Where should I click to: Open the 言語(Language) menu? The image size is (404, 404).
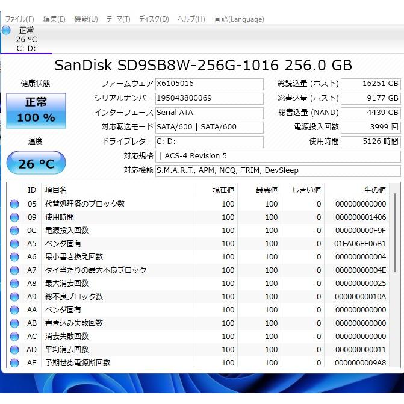[x=239, y=19]
